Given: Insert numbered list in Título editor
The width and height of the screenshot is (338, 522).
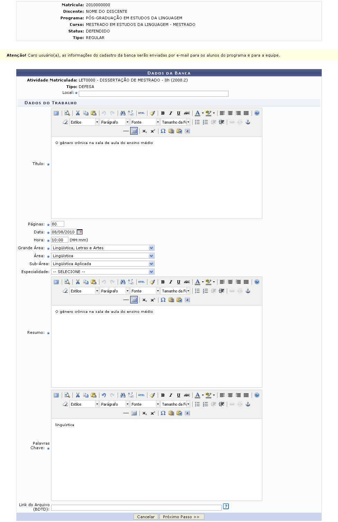Looking at the screenshot, I should 205,122.
